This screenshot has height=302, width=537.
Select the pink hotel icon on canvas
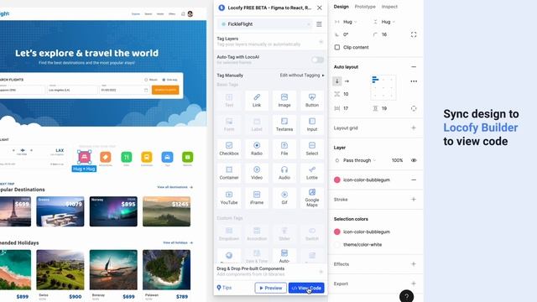[x=84, y=157]
